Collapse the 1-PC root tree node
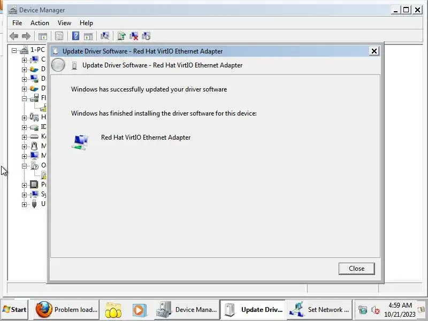This screenshot has height=321, width=428. 14,50
